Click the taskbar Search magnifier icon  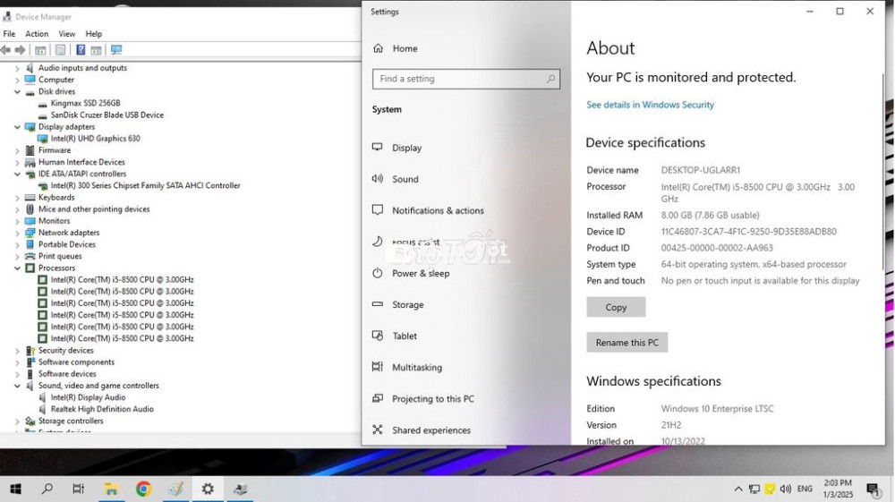[47, 489]
